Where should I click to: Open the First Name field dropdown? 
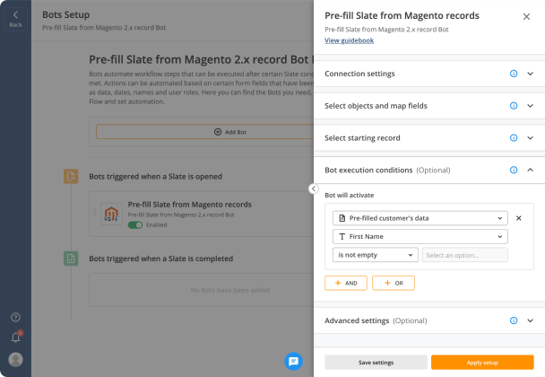pos(420,237)
